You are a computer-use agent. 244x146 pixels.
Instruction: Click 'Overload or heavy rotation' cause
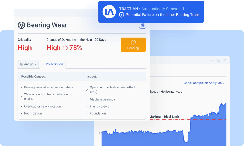(x=42, y=106)
